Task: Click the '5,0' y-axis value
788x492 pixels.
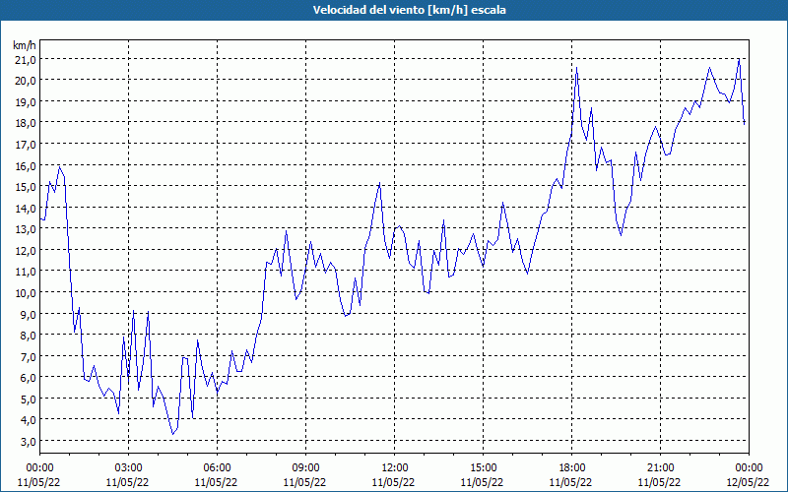Action: click(29, 399)
